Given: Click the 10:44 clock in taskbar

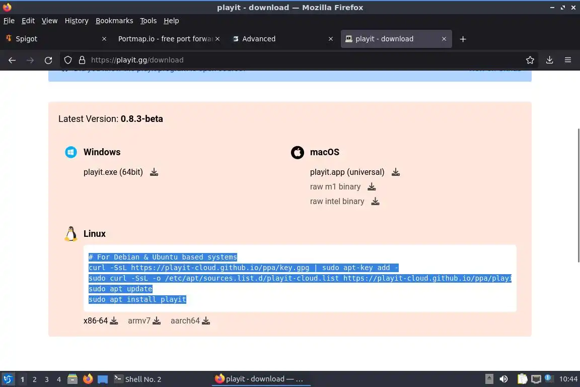Looking at the screenshot, I should point(568,379).
